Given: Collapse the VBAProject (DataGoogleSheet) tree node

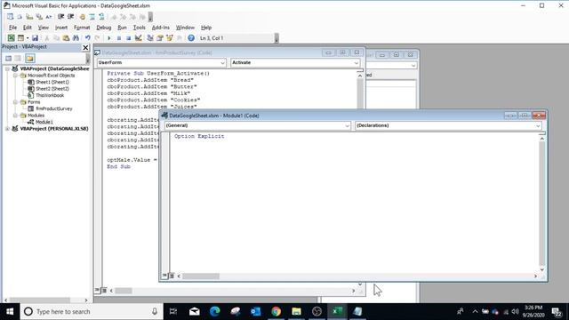Looking at the screenshot, I should point(7,68).
